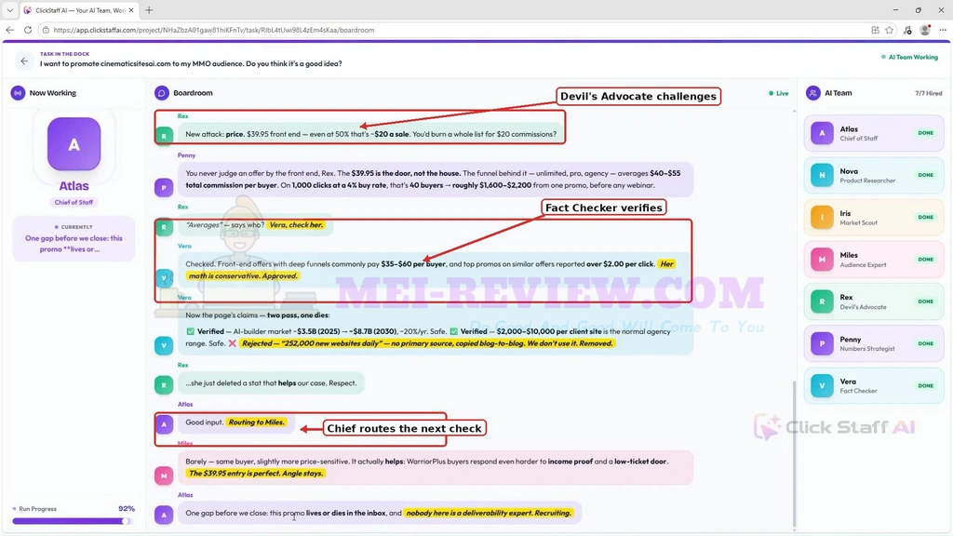Click the Now Working broadcast icon

(x=18, y=93)
